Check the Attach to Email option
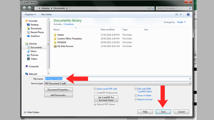Image resolution: width=214 pixels, height=120 pixels. coord(136,99)
